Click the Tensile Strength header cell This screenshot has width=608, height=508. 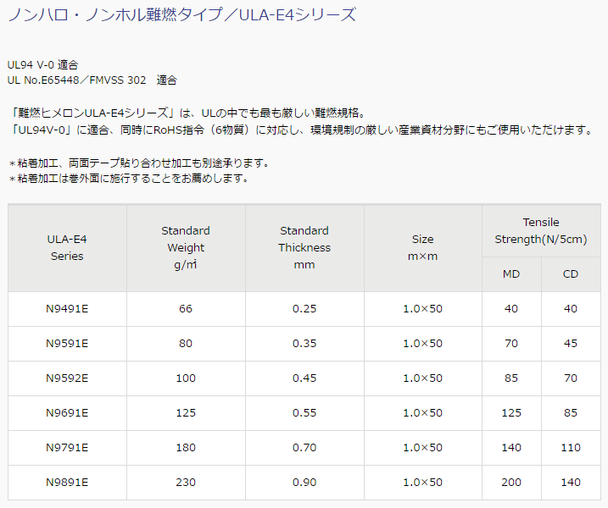coord(541,230)
